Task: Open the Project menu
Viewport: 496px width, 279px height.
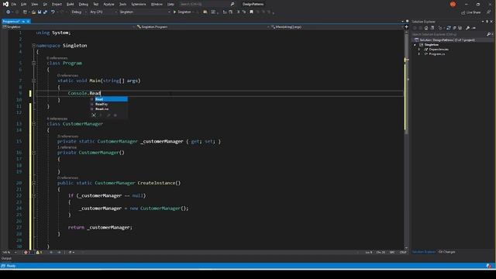Action: tap(57, 4)
